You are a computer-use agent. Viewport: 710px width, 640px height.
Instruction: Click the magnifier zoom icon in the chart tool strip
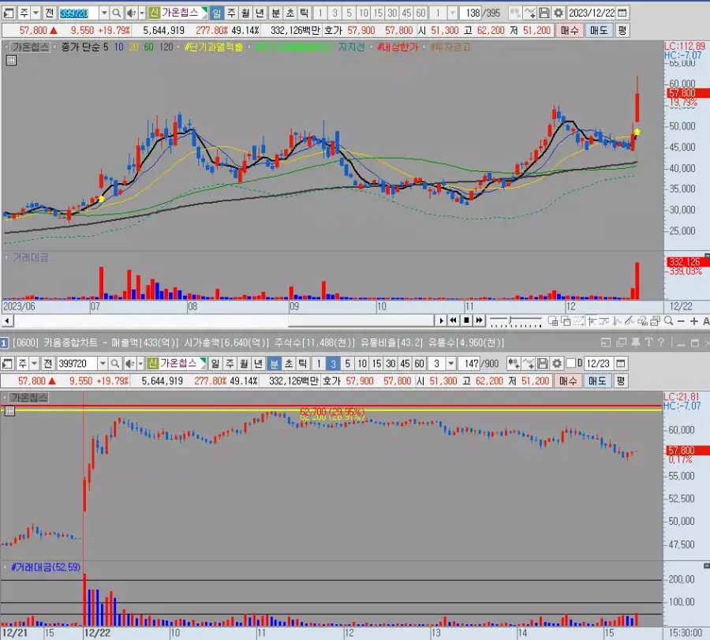(668, 321)
